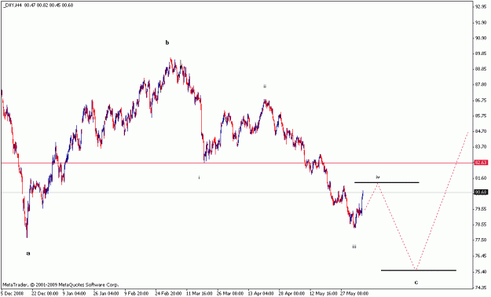The width and height of the screenshot is (491, 297).
Task: Click the wave label "c" under bottom black line
Action: pyautogui.click(x=416, y=282)
